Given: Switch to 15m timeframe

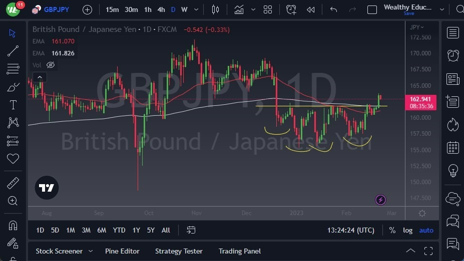Looking at the screenshot, I should [x=112, y=10].
